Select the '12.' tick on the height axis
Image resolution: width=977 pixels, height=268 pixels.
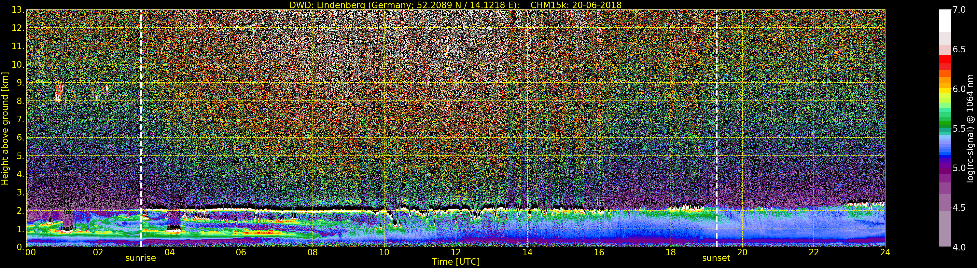[x=18, y=28]
